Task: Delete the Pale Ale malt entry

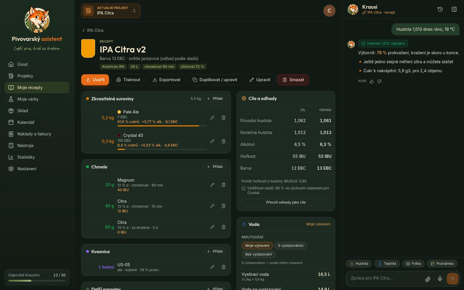Action: point(224,118)
